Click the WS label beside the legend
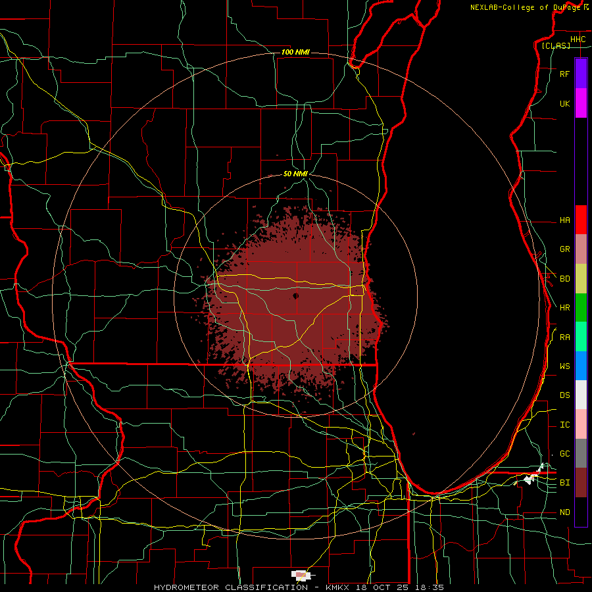This screenshot has width=592, height=592. [x=564, y=366]
